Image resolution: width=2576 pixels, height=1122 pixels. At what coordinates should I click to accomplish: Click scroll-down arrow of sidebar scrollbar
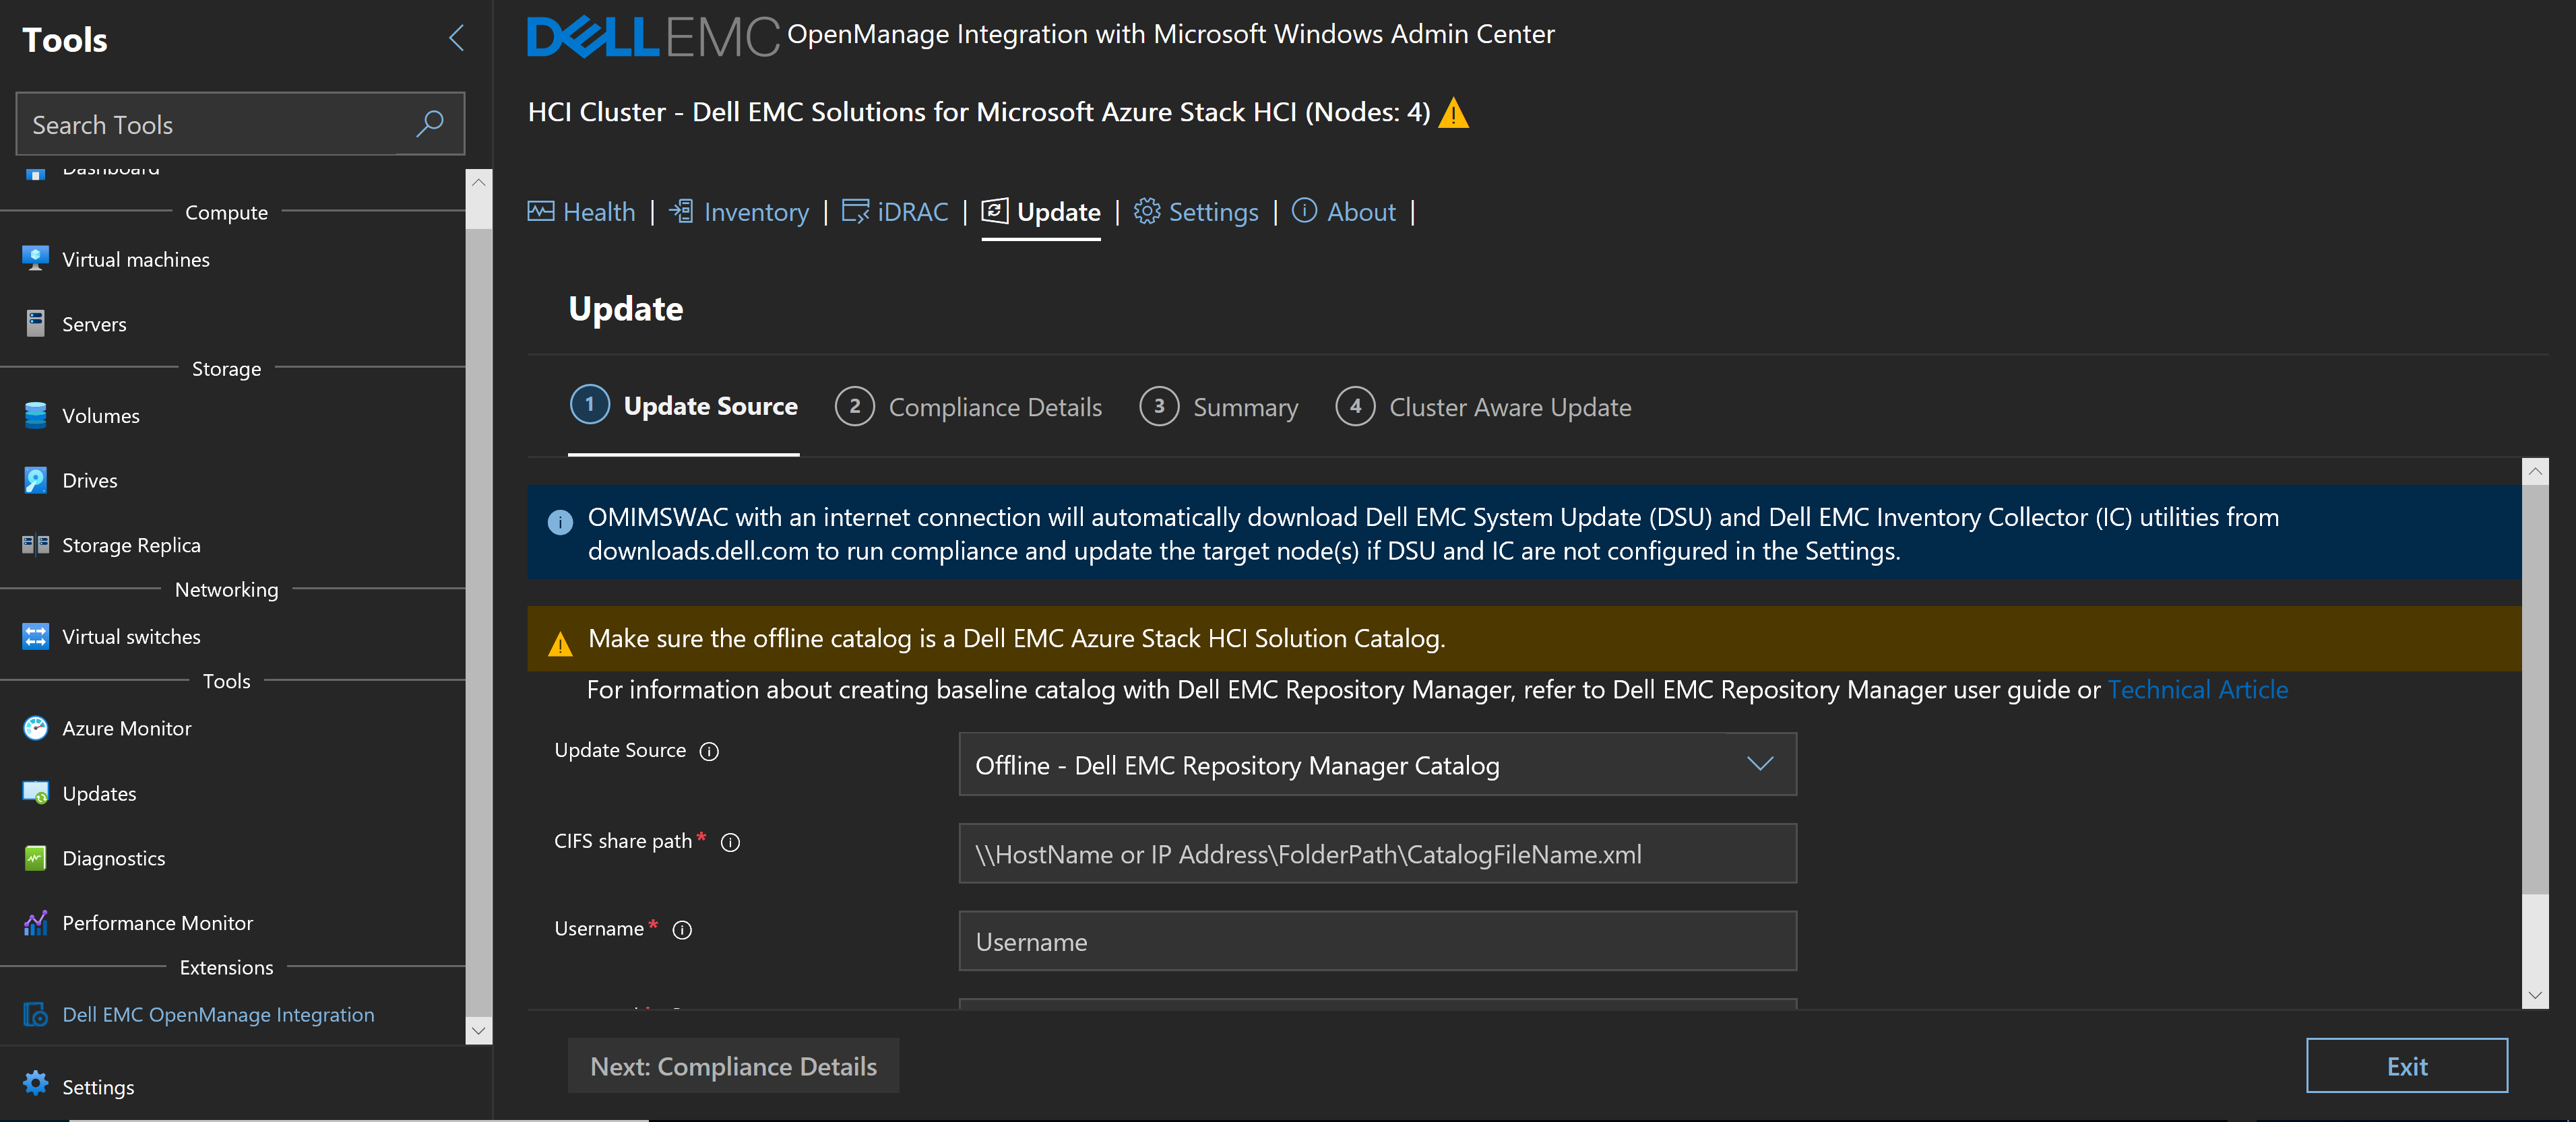(x=479, y=1030)
